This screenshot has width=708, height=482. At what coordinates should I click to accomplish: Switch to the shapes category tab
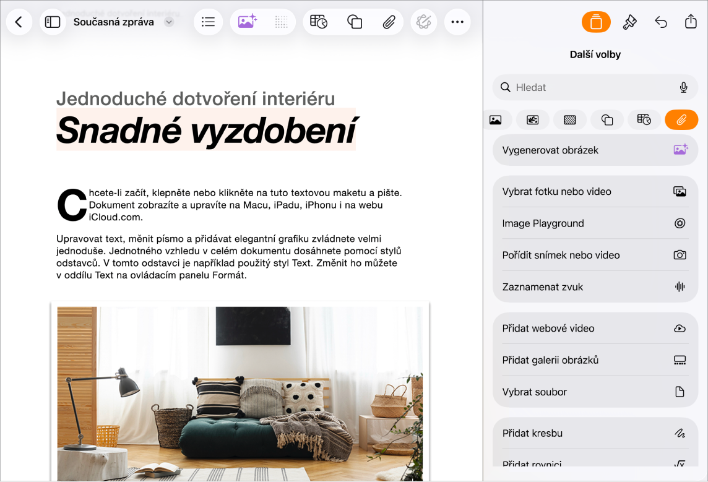click(x=607, y=120)
